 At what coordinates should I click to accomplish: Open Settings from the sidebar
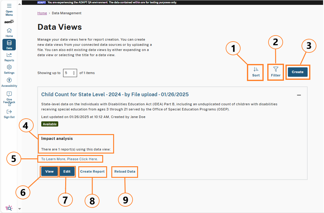(x=9, y=68)
